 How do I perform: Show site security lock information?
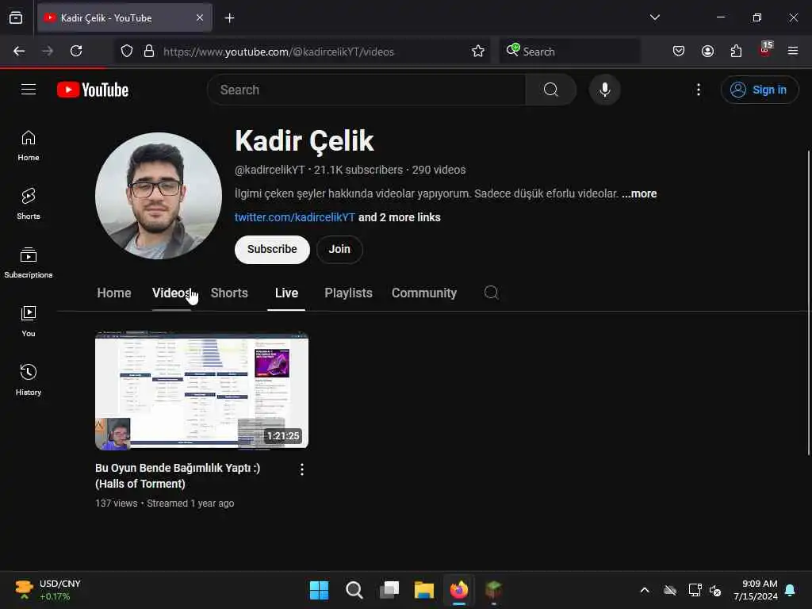point(149,51)
